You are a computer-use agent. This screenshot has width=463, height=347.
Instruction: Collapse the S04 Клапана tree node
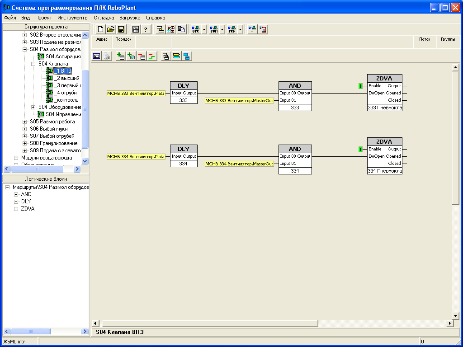[33, 64]
